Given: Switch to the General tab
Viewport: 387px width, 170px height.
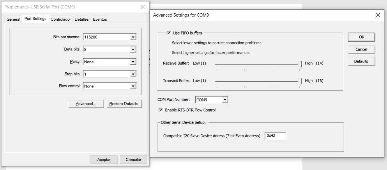Looking at the screenshot, I should 13,19.
